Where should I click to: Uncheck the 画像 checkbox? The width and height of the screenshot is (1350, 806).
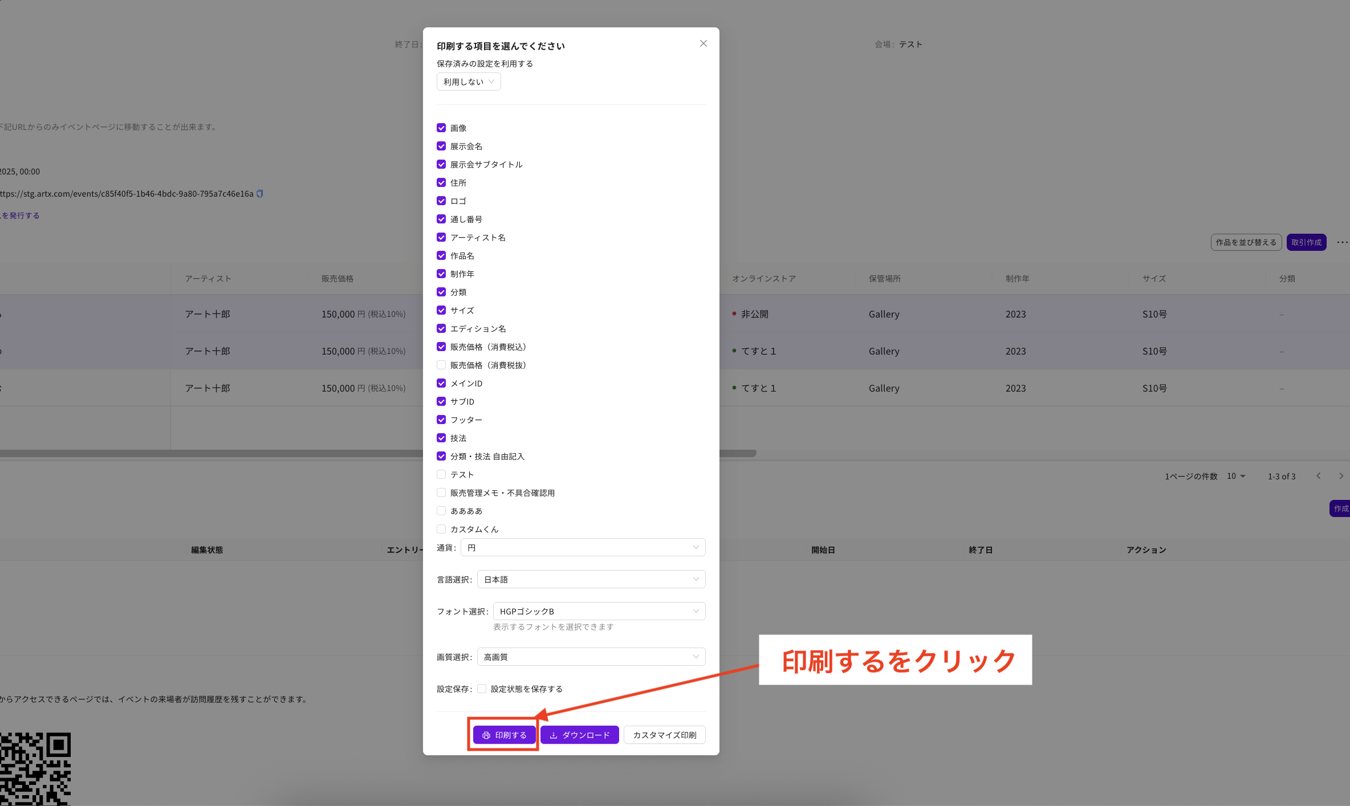coord(441,128)
